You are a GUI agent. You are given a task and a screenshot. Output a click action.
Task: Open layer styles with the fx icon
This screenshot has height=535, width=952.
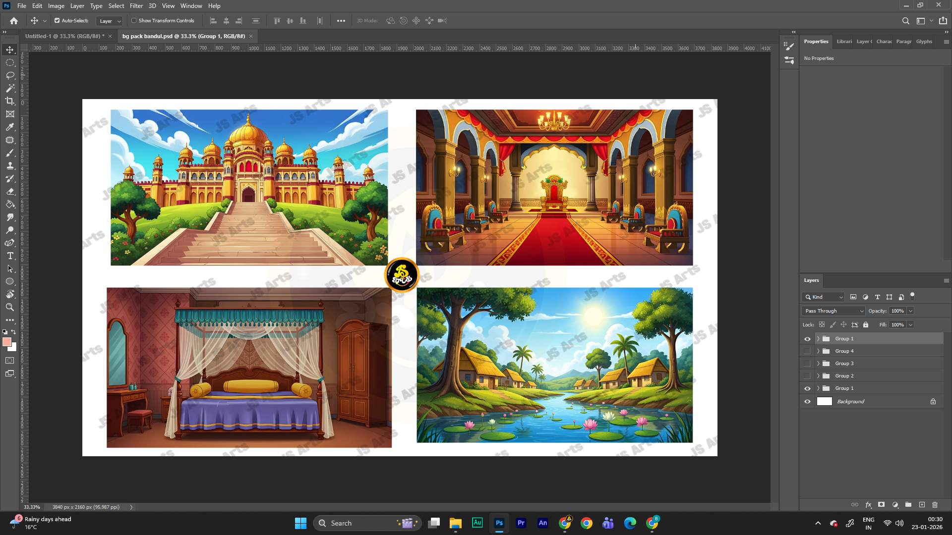[x=868, y=504]
